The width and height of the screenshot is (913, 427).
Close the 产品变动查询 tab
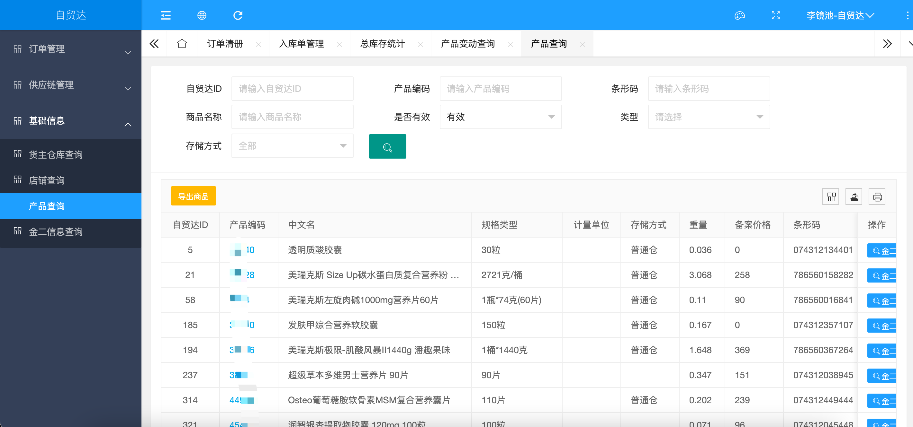(511, 44)
